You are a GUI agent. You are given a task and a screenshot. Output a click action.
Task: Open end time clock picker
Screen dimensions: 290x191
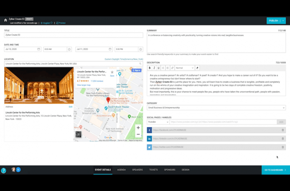(x=141, y=49)
